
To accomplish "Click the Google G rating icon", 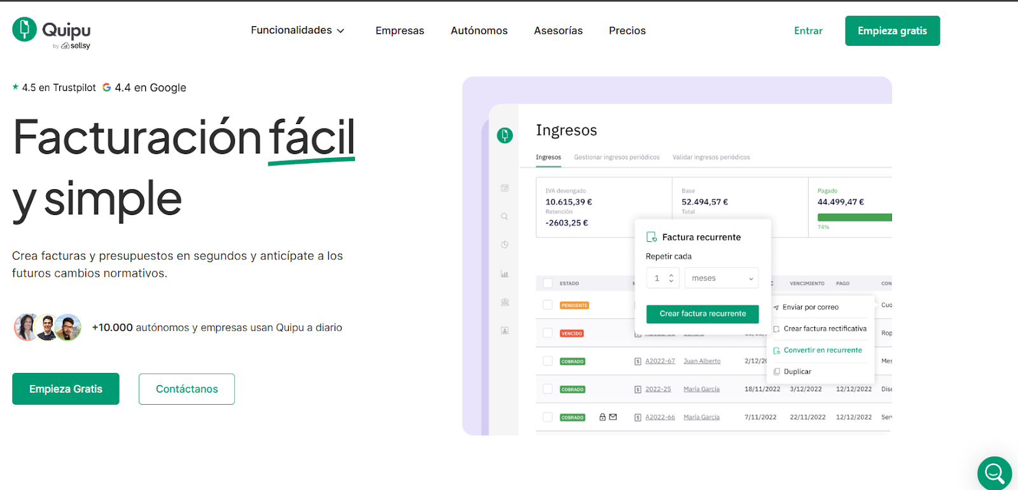I will point(107,87).
